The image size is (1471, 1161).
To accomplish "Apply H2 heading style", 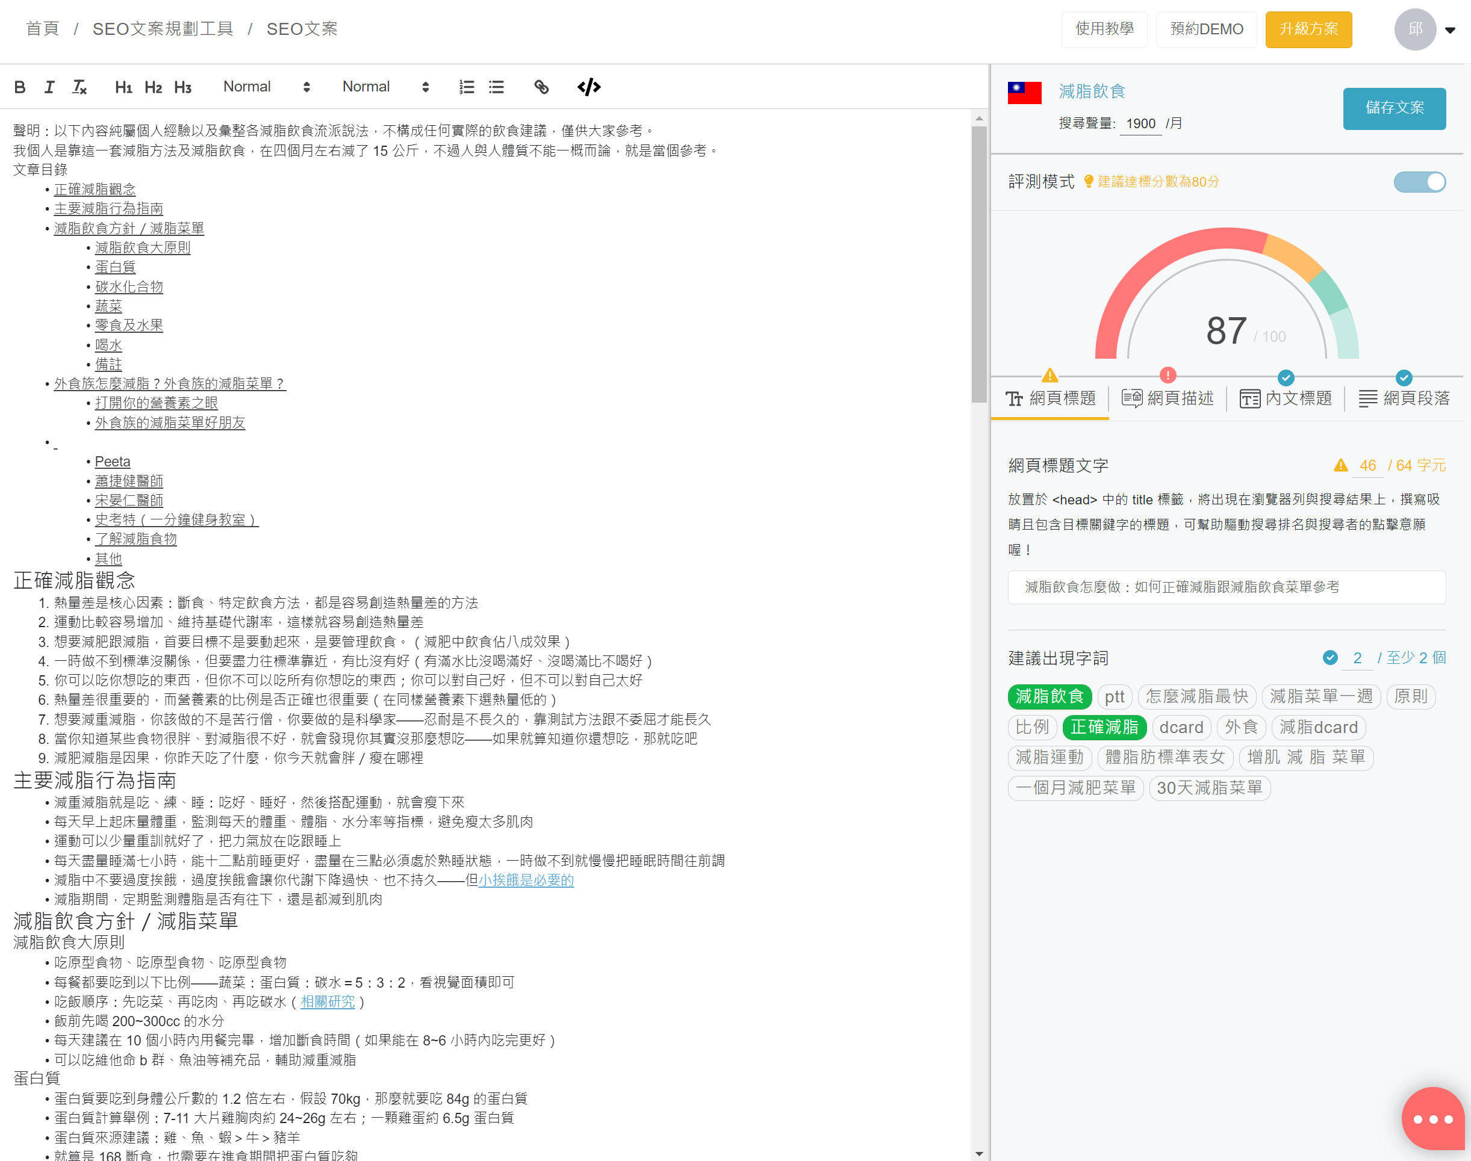I will (x=153, y=87).
